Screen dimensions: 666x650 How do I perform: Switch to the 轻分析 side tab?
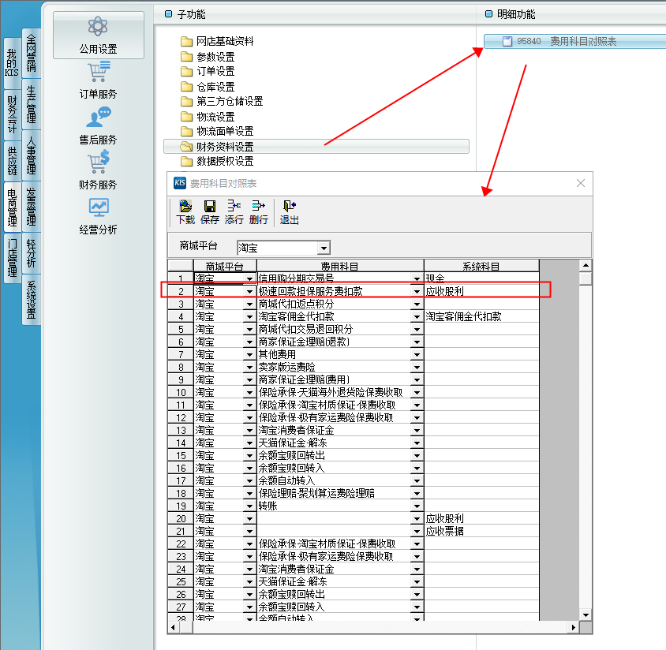31,252
